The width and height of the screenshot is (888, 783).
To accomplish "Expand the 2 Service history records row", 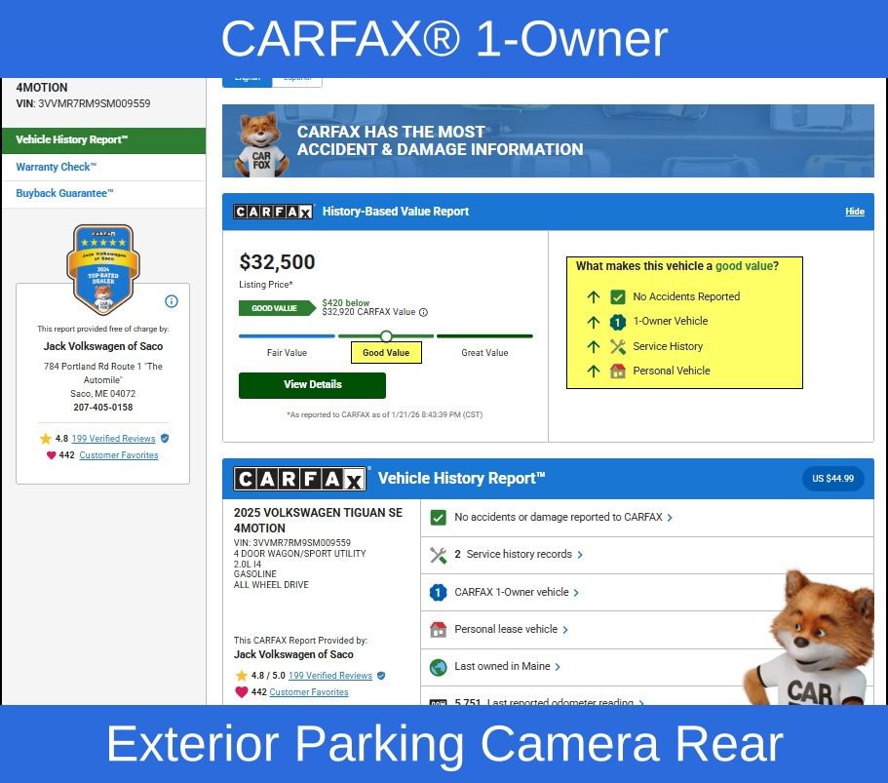I will (519, 555).
